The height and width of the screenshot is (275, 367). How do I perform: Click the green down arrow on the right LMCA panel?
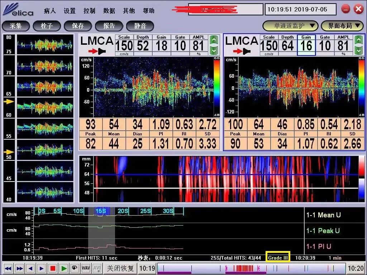[x=359, y=50]
